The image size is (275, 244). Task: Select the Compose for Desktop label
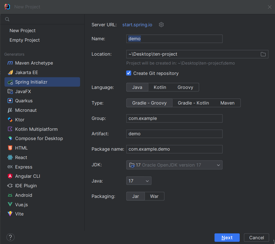[39, 138]
